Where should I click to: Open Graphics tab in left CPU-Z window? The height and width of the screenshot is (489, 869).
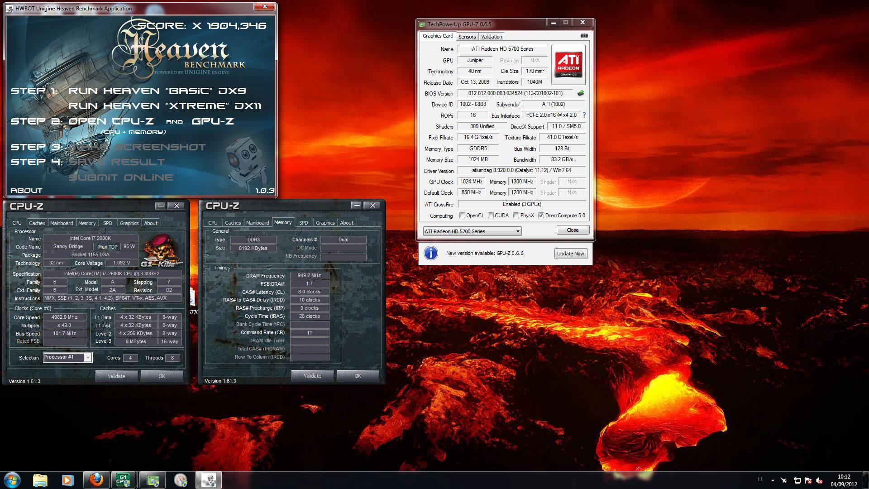[x=129, y=223]
